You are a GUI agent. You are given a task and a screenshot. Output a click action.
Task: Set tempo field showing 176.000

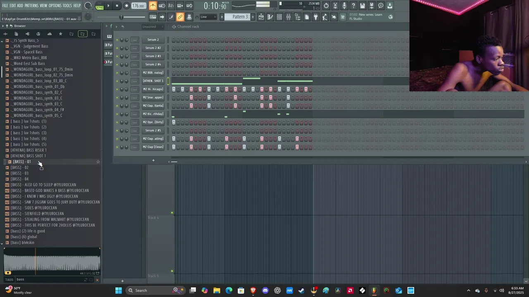pos(138,6)
